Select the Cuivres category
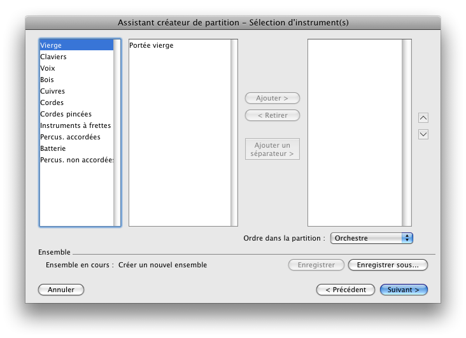 (52, 91)
